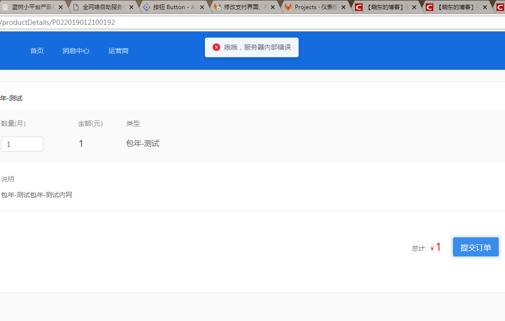Switch to the Projects·仪表板 tab
The height and width of the screenshot is (321, 505).
click(x=313, y=7)
